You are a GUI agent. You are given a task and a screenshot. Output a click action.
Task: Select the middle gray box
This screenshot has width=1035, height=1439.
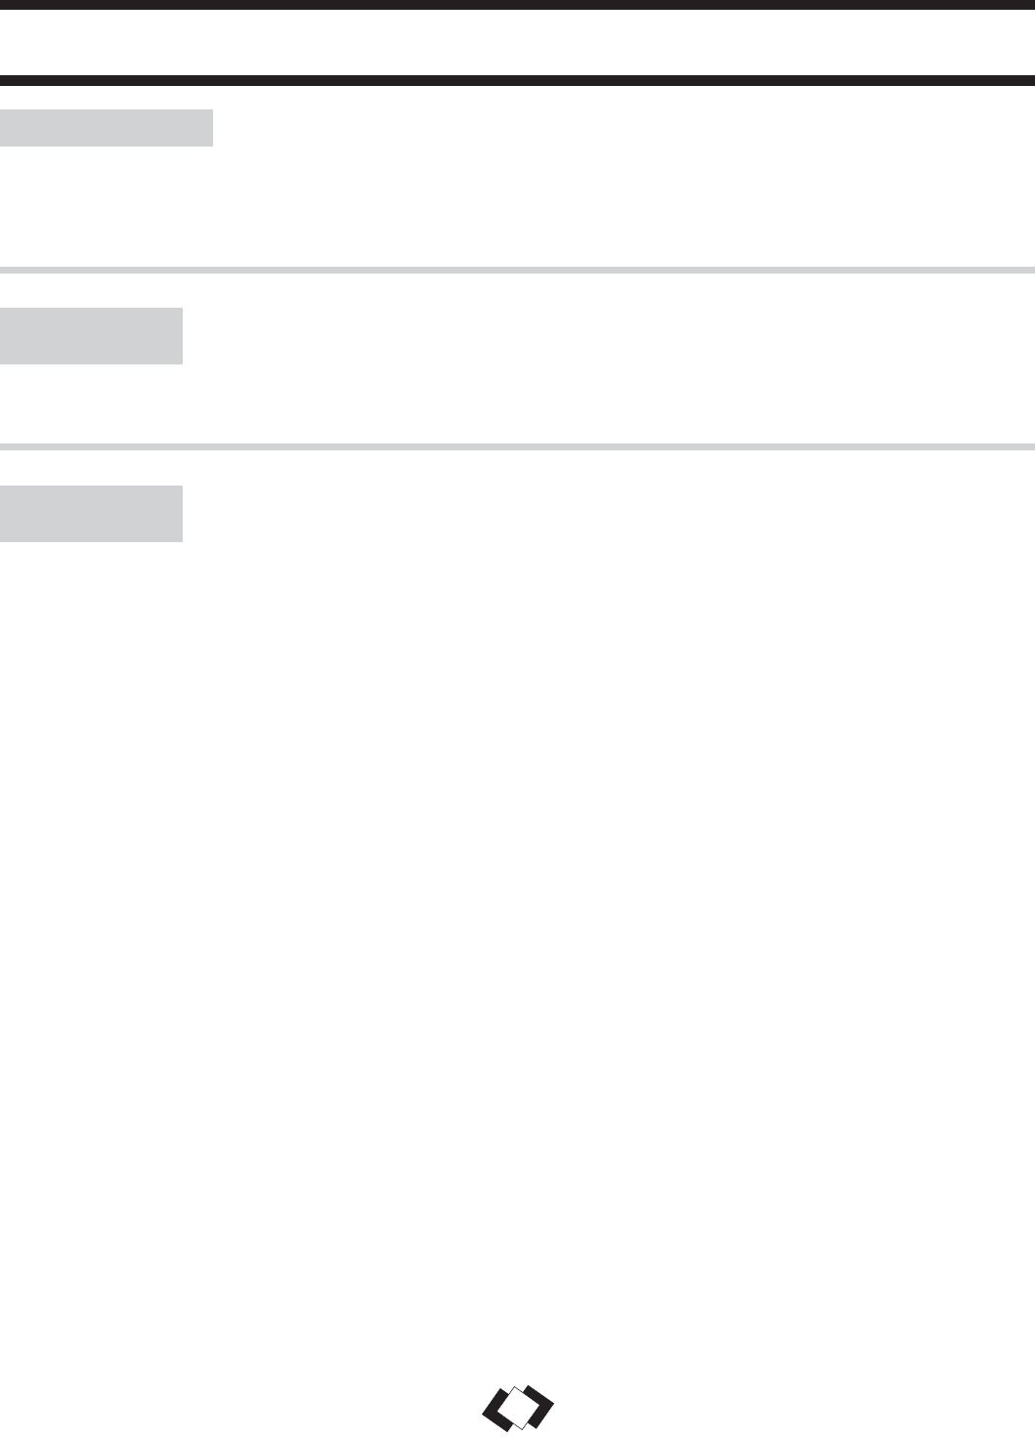point(91,336)
